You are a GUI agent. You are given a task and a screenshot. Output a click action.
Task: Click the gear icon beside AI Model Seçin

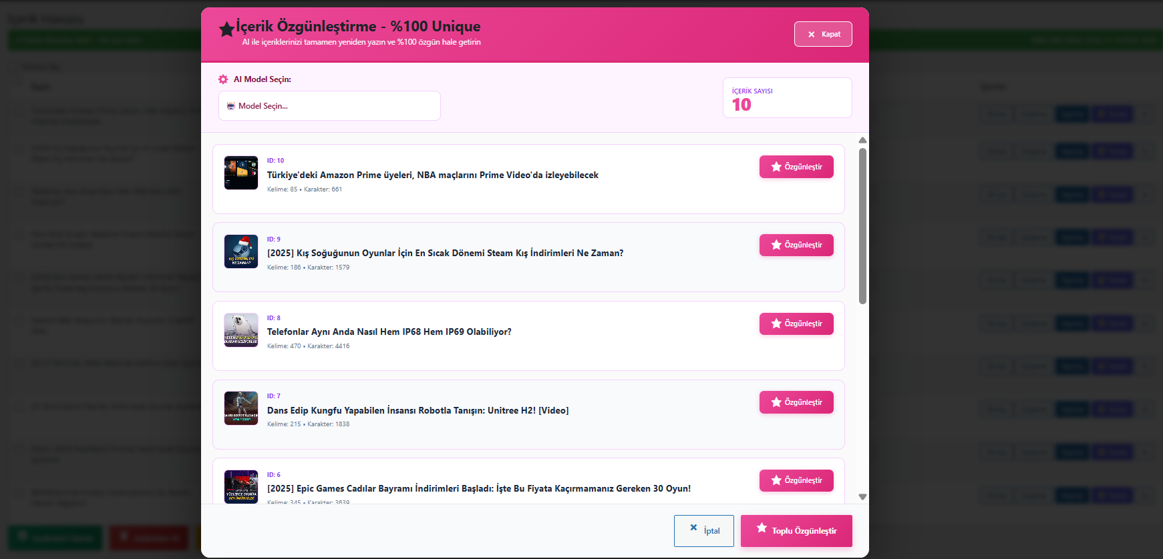click(x=223, y=79)
